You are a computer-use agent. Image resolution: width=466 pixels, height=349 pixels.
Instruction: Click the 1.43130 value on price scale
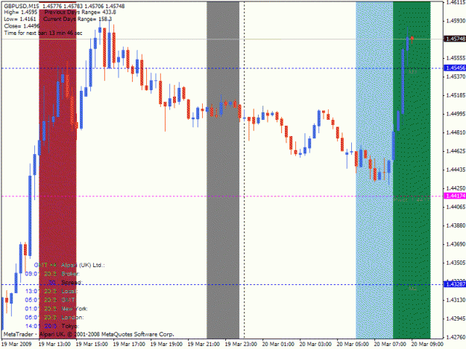click(x=456, y=300)
